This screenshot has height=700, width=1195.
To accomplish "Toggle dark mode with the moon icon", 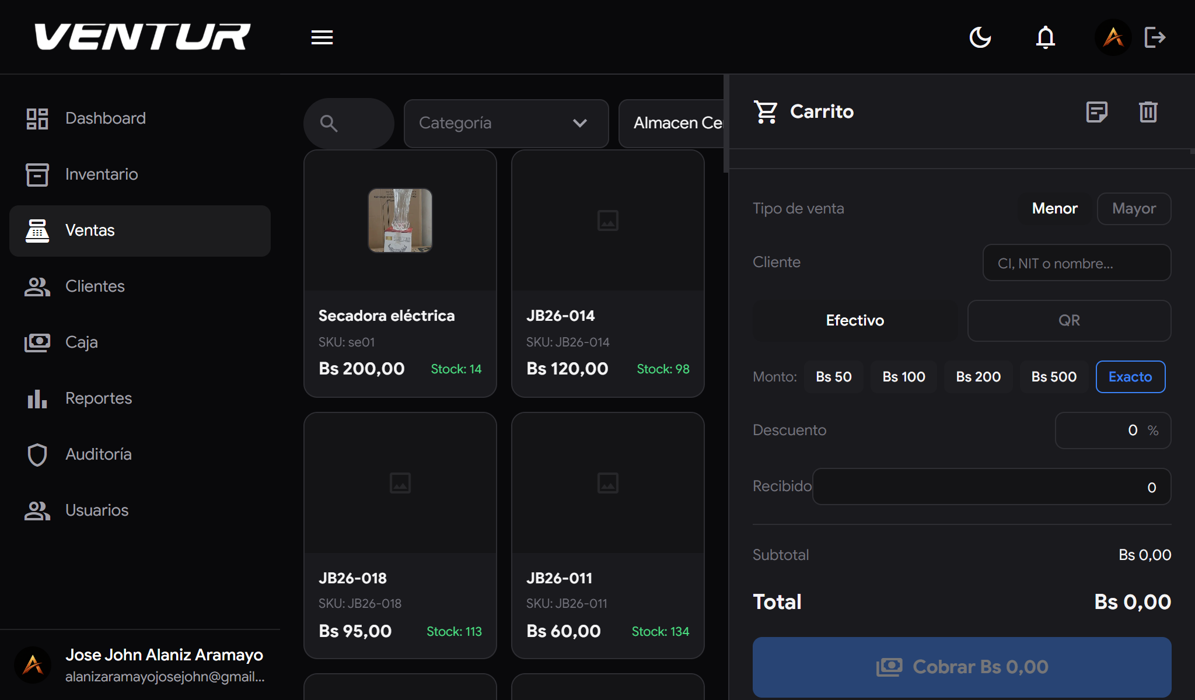I will [x=980, y=37].
